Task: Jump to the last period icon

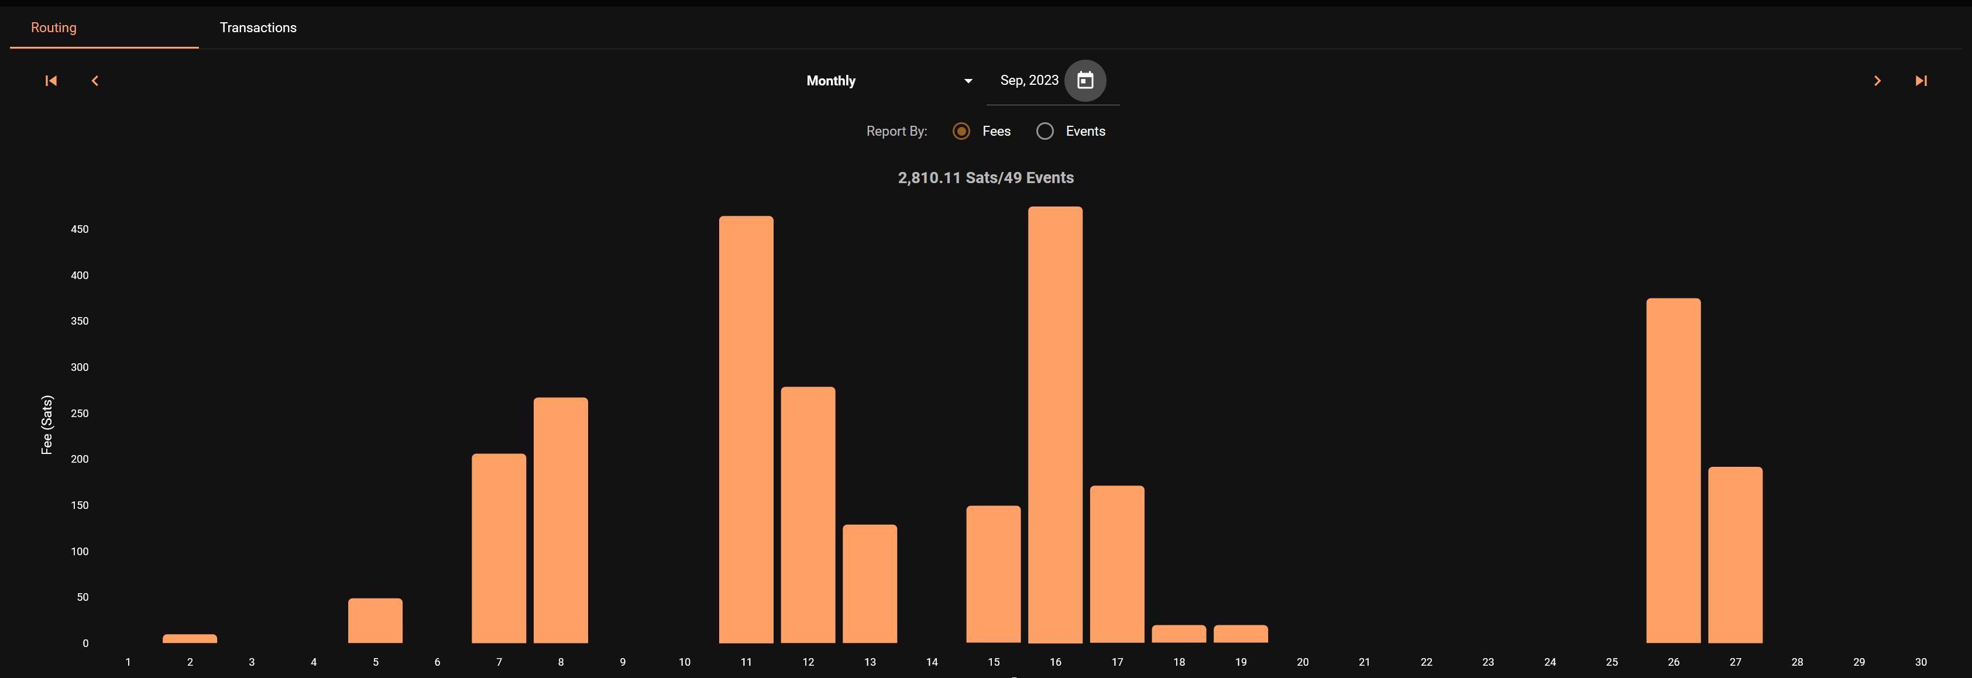Action: [x=1921, y=80]
